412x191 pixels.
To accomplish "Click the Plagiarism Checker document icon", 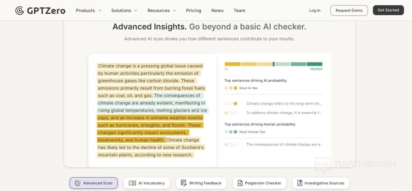I will pyautogui.click(x=240, y=183).
